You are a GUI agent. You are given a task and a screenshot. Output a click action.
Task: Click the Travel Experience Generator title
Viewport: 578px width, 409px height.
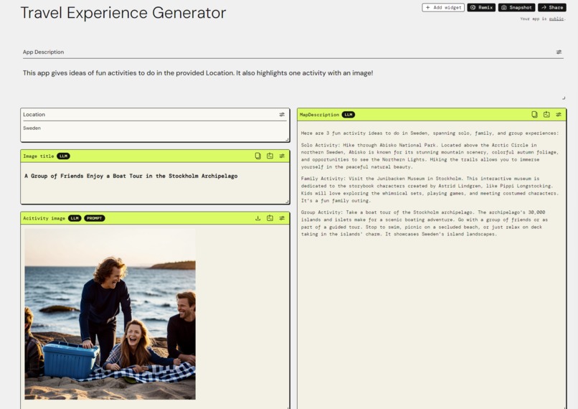[123, 13]
